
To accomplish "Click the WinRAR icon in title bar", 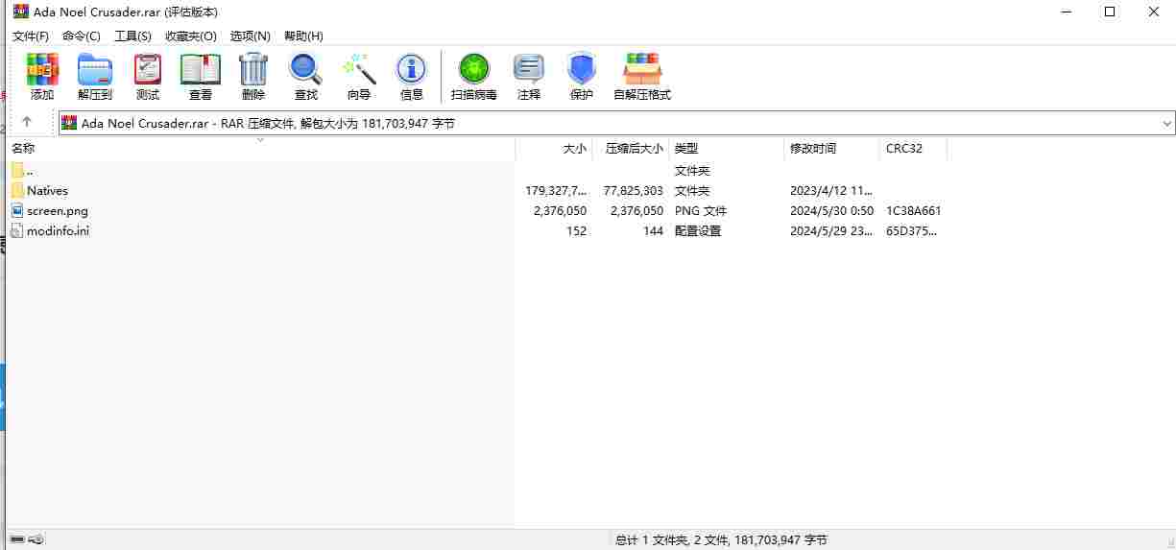I will coord(20,12).
